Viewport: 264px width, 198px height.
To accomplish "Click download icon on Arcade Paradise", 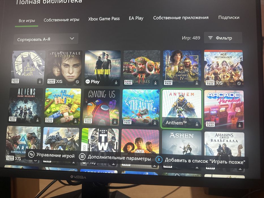I will (240, 125).
